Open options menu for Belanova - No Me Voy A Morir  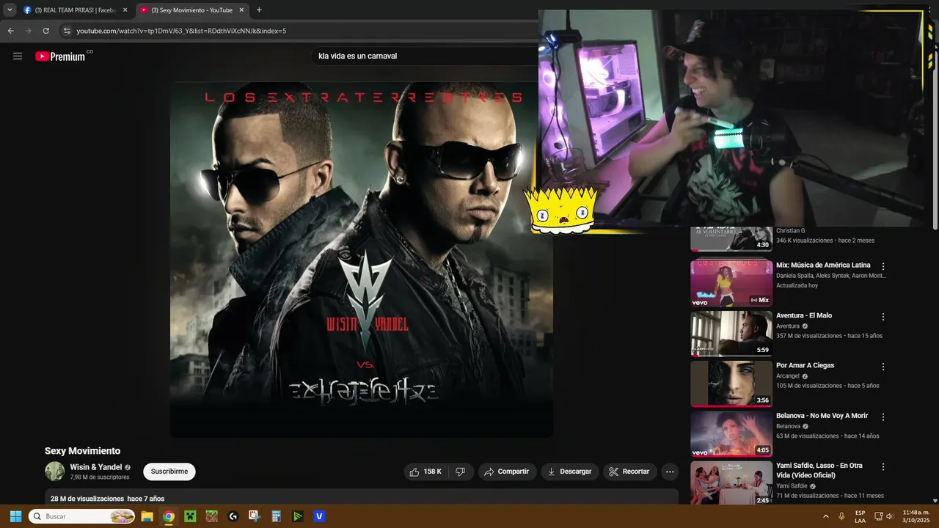883,417
